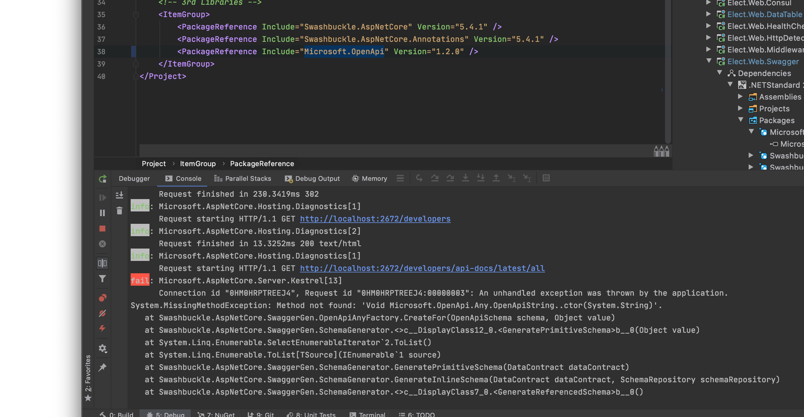Screen dimensions: 804x417
Task: Click the filter funnel icon
Action: (x=102, y=279)
